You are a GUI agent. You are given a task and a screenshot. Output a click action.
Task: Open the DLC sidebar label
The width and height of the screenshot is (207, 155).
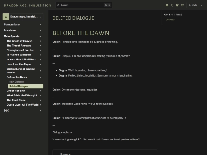7,111
